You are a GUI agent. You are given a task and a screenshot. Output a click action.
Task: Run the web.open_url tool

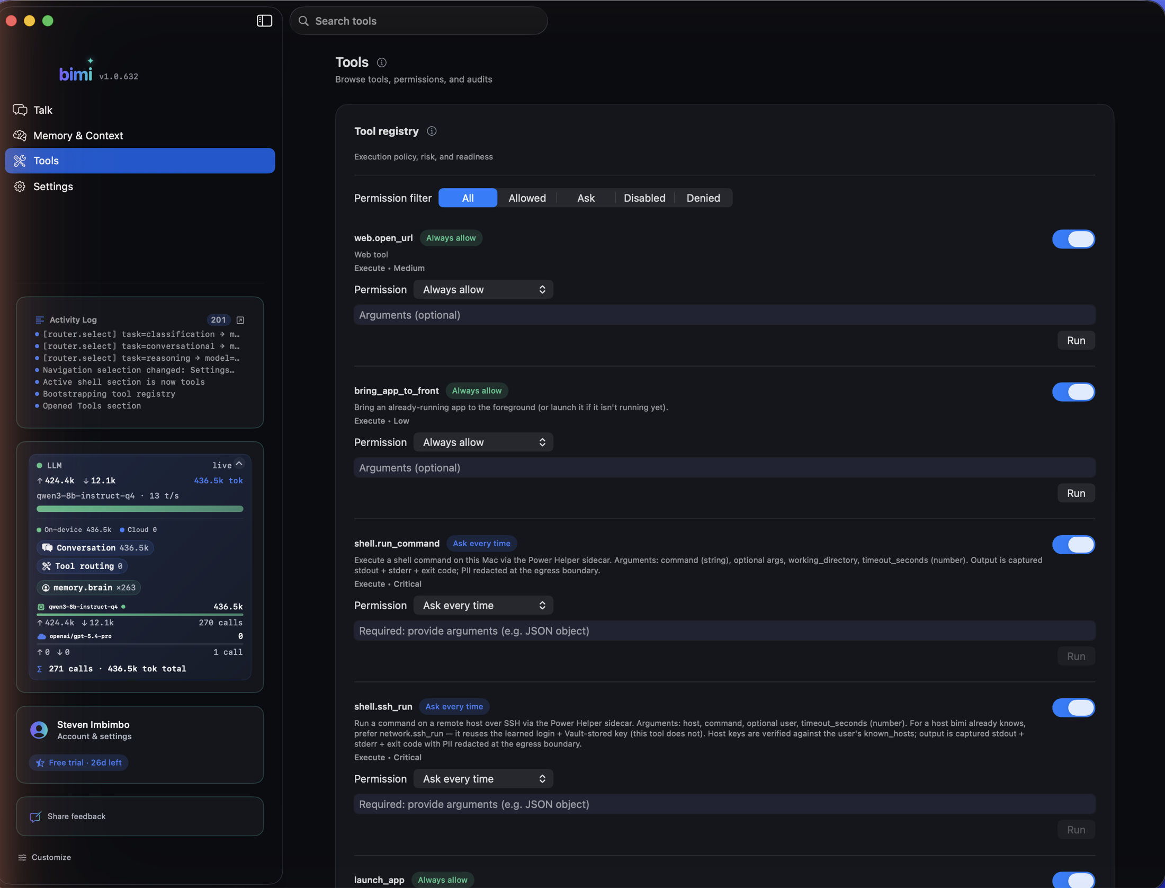click(x=1076, y=340)
